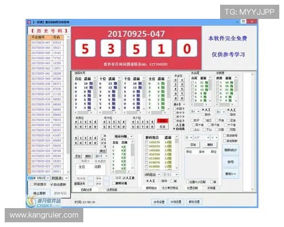The image size is (284, 227).
Task: Switch to the 过滤条码 tab
Action: pos(112,189)
